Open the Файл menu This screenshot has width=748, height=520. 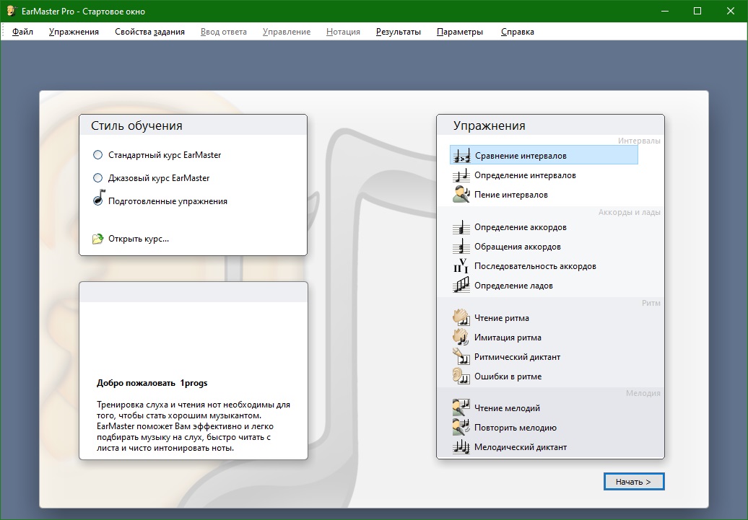click(x=22, y=32)
